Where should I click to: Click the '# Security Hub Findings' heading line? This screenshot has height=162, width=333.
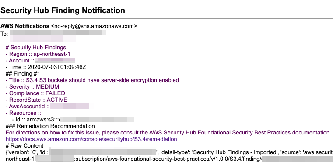coord(36,47)
